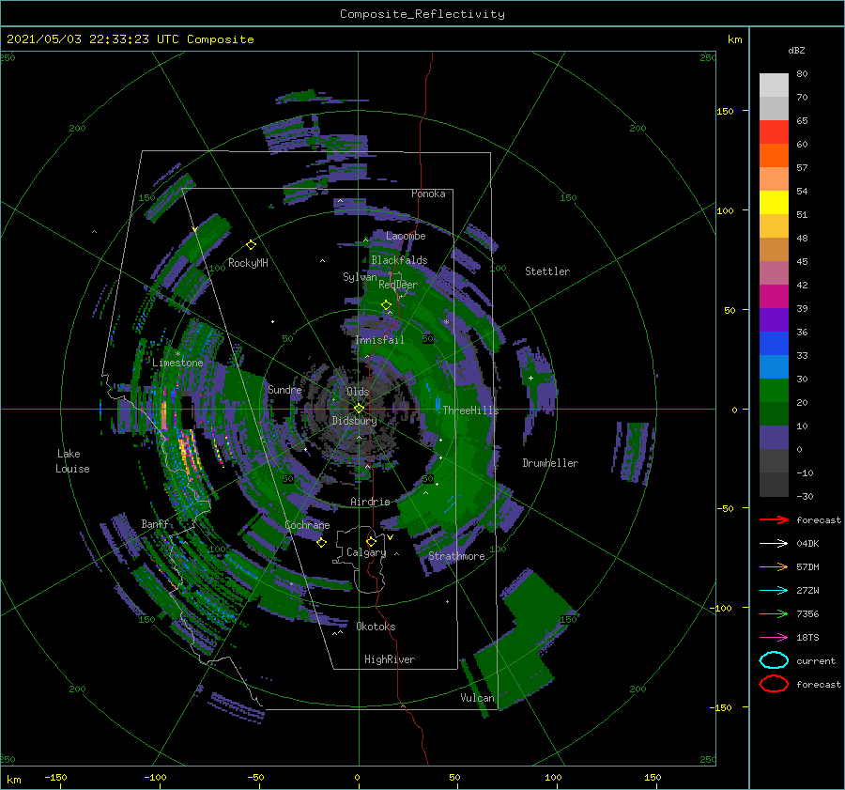Click the Ponoka city label
The image size is (845, 790).
click(428, 194)
